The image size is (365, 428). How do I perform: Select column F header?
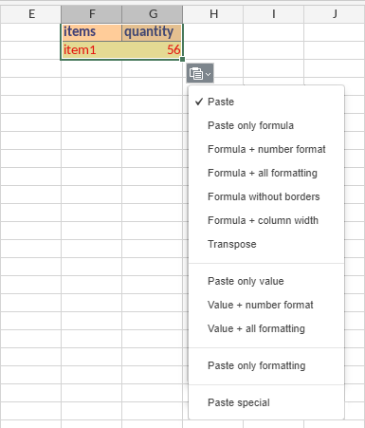click(x=92, y=14)
